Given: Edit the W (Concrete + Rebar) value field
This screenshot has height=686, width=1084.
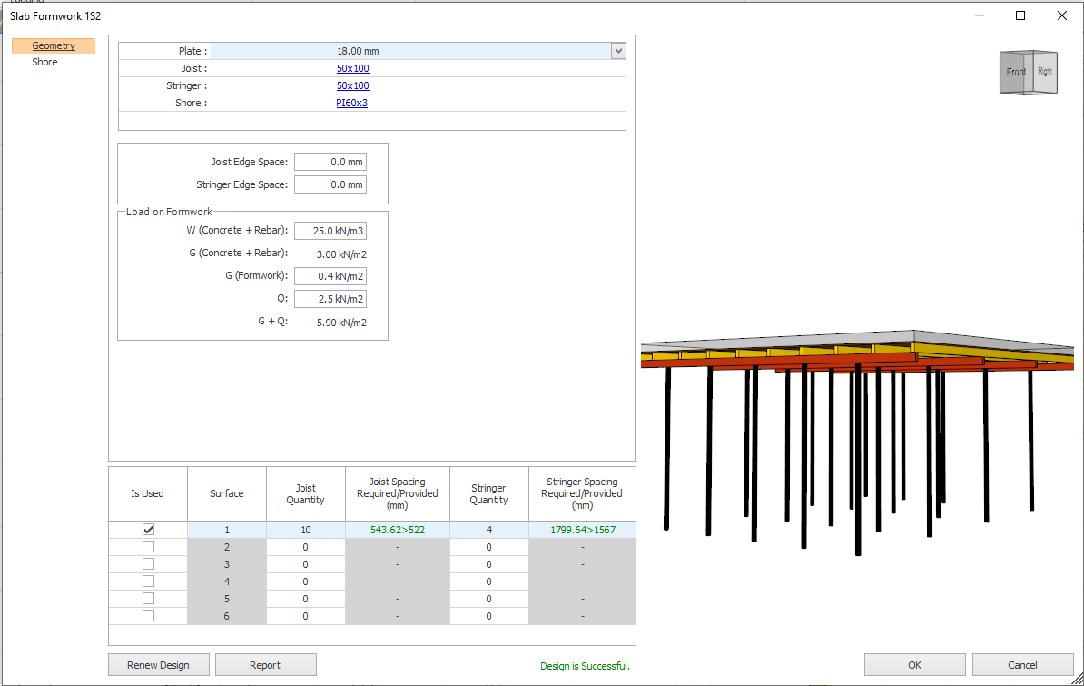Looking at the screenshot, I should point(330,231).
